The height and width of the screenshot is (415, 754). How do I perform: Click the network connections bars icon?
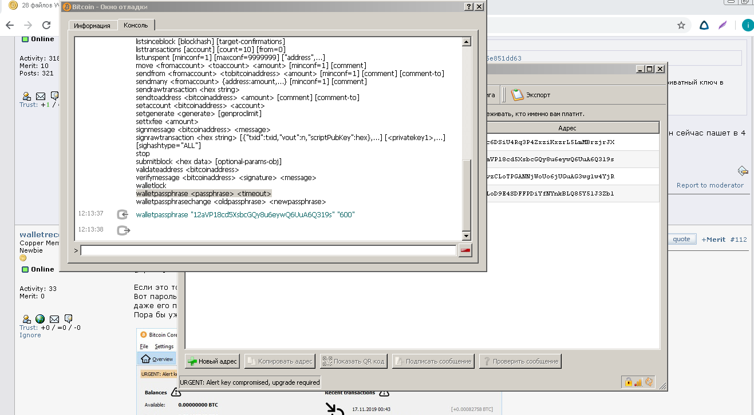638,382
